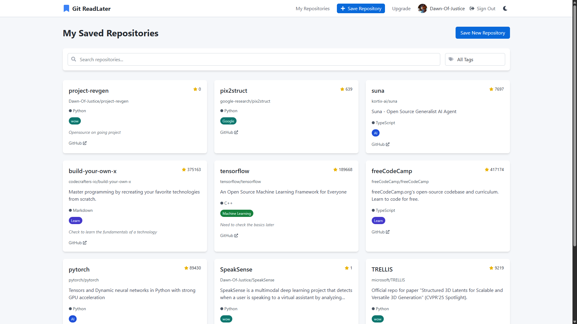Click star icon on tensorflow card
577x324 pixels.
[x=335, y=169]
